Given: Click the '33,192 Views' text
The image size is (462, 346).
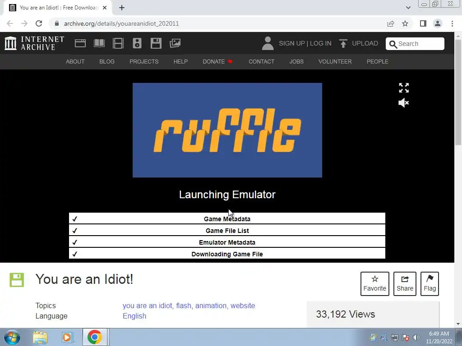Looking at the screenshot, I should [x=345, y=314].
